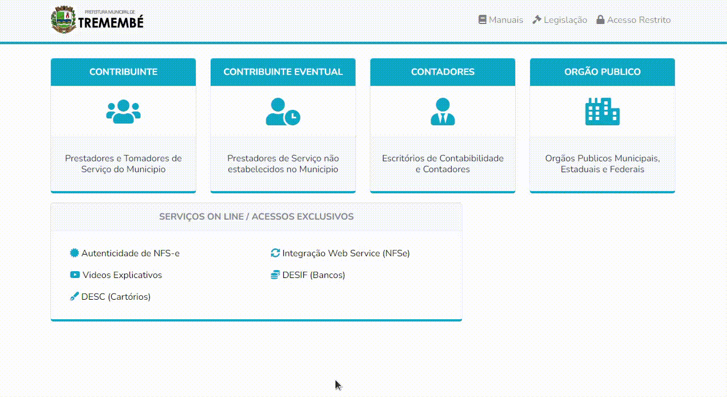Image resolution: width=727 pixels, height=397 pixels.
Task: Click the person with clock icon
Action: (x=283, y=112)
